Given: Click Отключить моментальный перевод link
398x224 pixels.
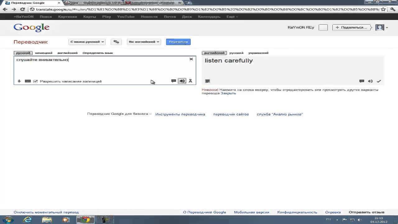Looking at the screenshot, I should point(46,212).
